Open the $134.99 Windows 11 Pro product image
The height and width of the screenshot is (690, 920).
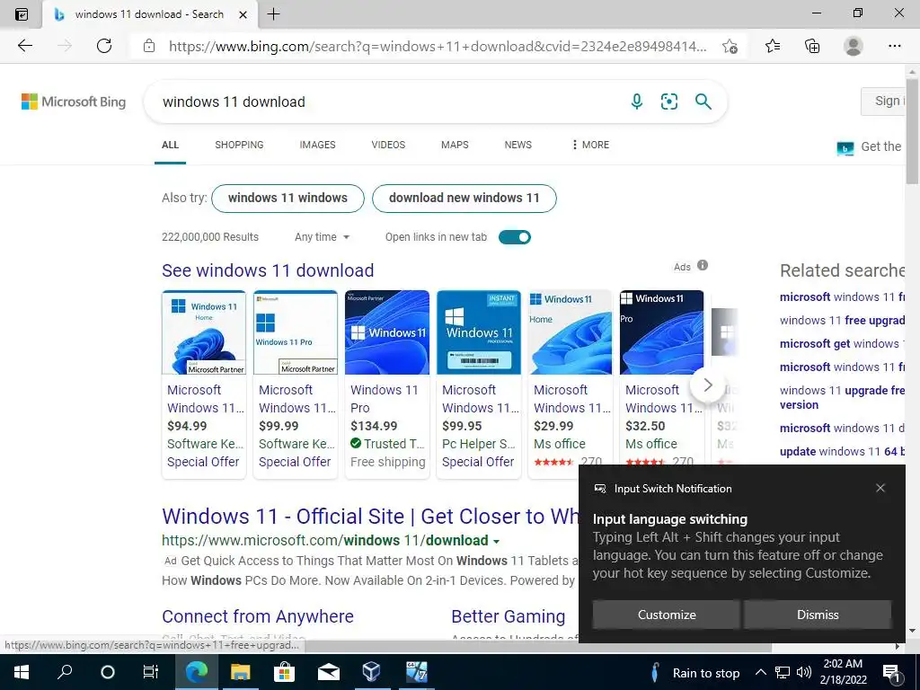coord(387,332)
